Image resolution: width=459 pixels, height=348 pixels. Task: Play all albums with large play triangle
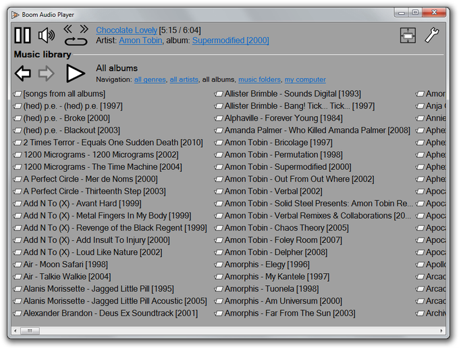pyautogui.click(x=75, y=73)
